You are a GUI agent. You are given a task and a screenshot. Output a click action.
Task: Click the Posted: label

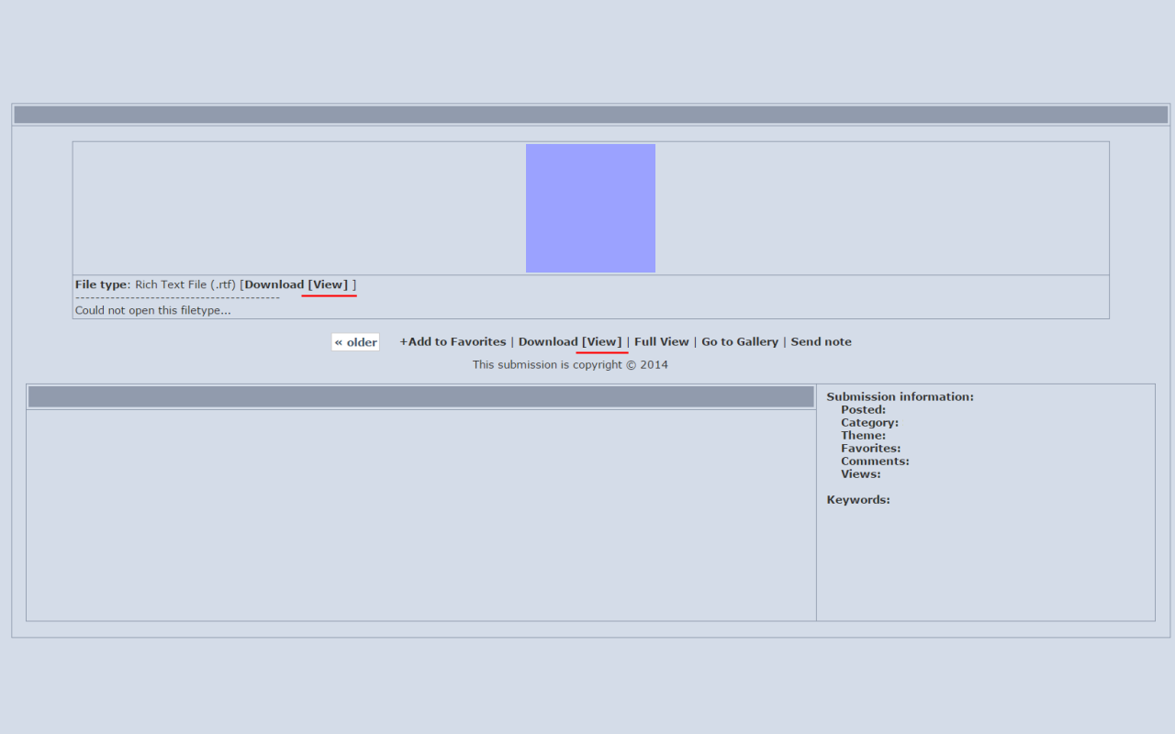(x=863, y=409)
